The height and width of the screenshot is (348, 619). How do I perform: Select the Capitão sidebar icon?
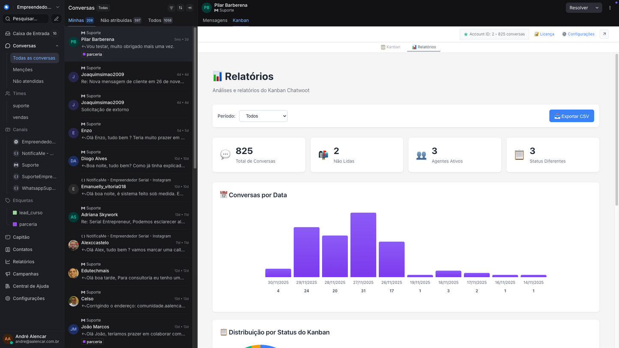tap(9, 237)
